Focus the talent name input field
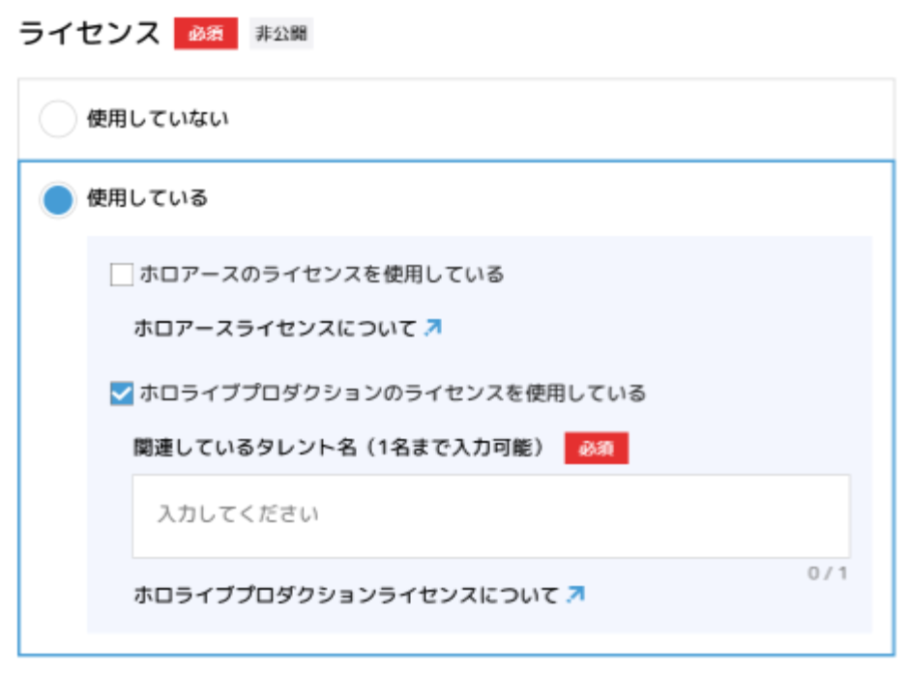 [491, 514]
